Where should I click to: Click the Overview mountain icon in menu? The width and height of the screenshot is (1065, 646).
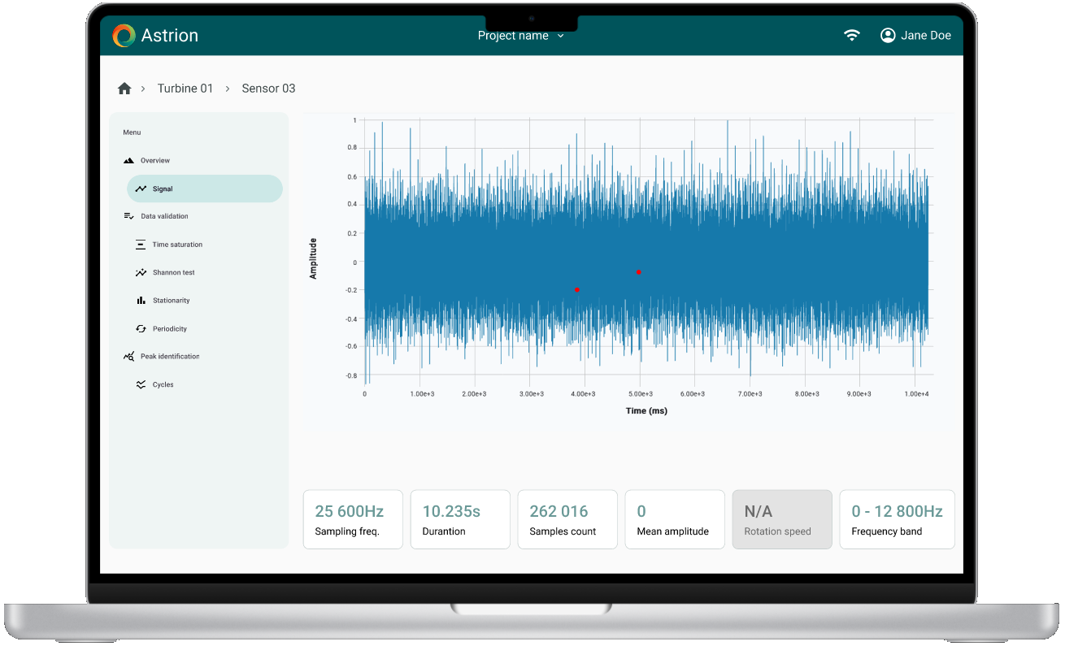click(x=128, y=161)
